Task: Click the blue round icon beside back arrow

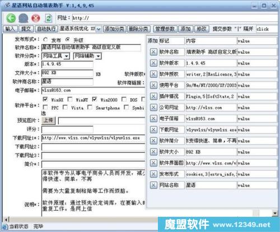Action: pyautogui.click(x=24, y=18)
